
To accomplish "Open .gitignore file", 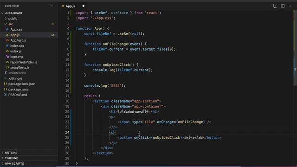I will point(15,78).
